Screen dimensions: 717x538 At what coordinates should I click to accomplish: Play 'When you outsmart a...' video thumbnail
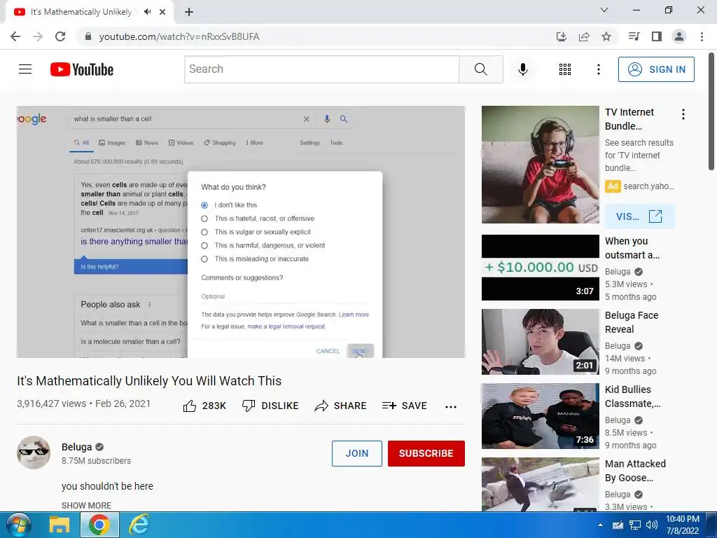click(541, 268)
